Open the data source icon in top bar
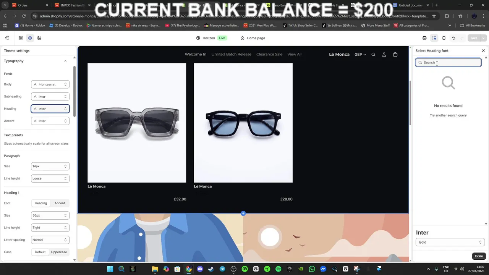Screen dimensions: 489x275 424,38
